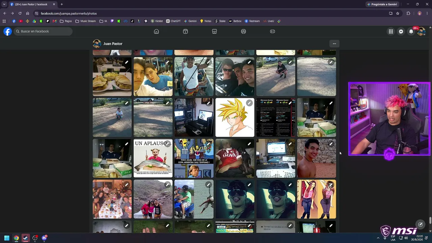
Task: Install the page as app icon
Action: point(391,13)
